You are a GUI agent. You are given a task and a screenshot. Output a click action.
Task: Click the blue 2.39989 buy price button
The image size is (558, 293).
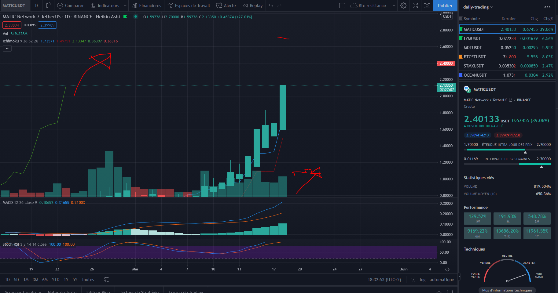click(47, 25)
